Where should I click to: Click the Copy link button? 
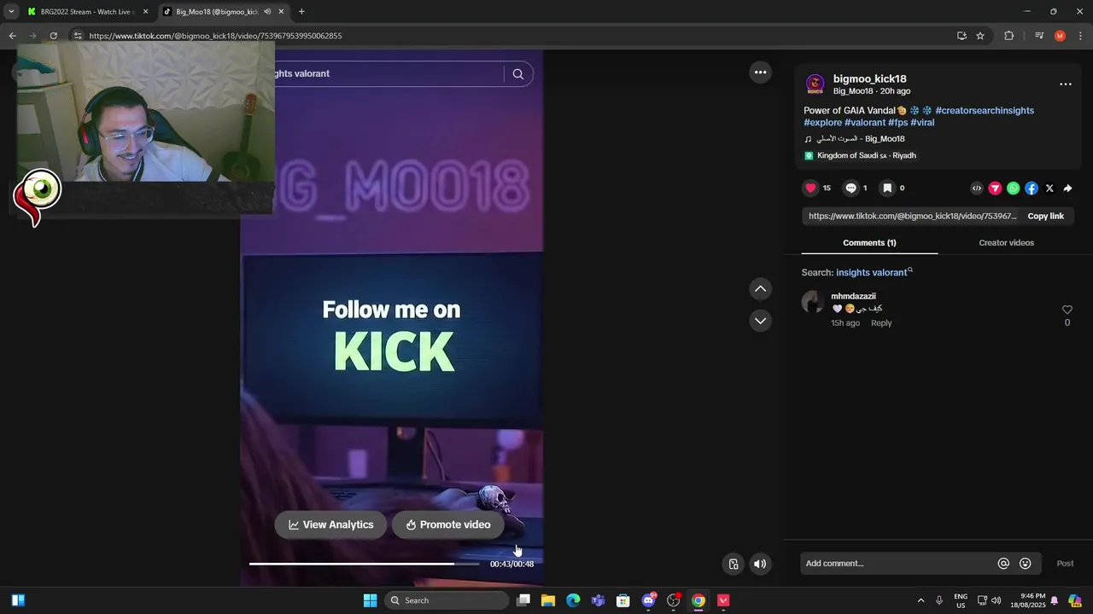[x=1045, y=217]
